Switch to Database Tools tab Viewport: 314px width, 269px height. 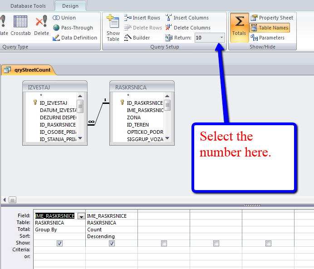[x=28, y=6]
